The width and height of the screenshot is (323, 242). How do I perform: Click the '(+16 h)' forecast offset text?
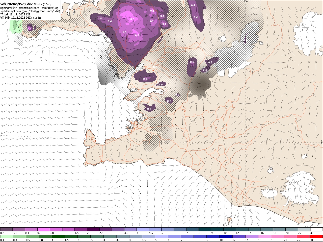pos(36,18)
